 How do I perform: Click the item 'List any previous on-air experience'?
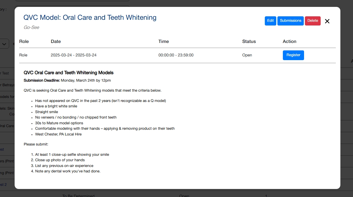(x=64, y=166)
